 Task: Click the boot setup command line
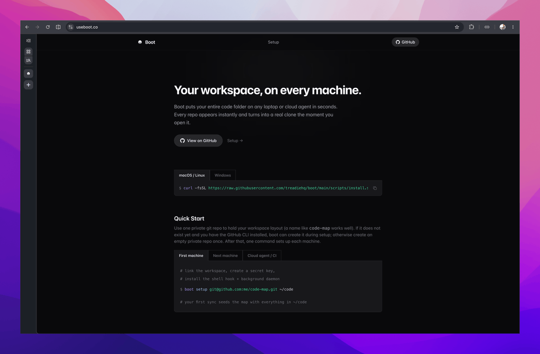tap(237, 289)
